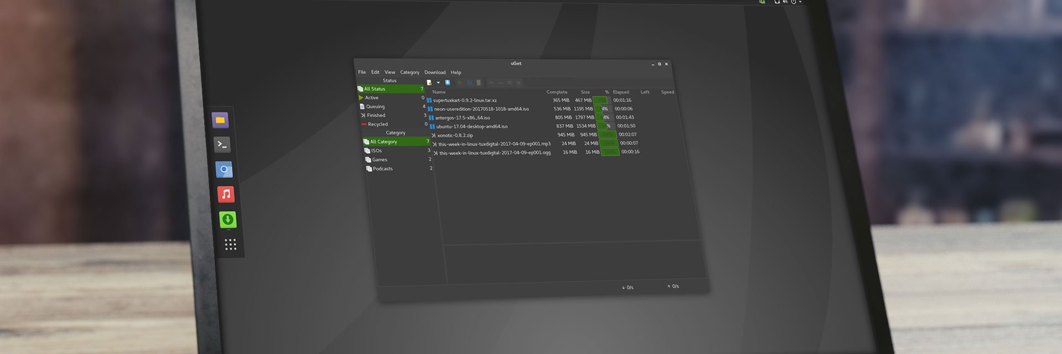
Task: Click the finished icon beside xonotic-0.8.2.zip
Action: click(434, 135)
